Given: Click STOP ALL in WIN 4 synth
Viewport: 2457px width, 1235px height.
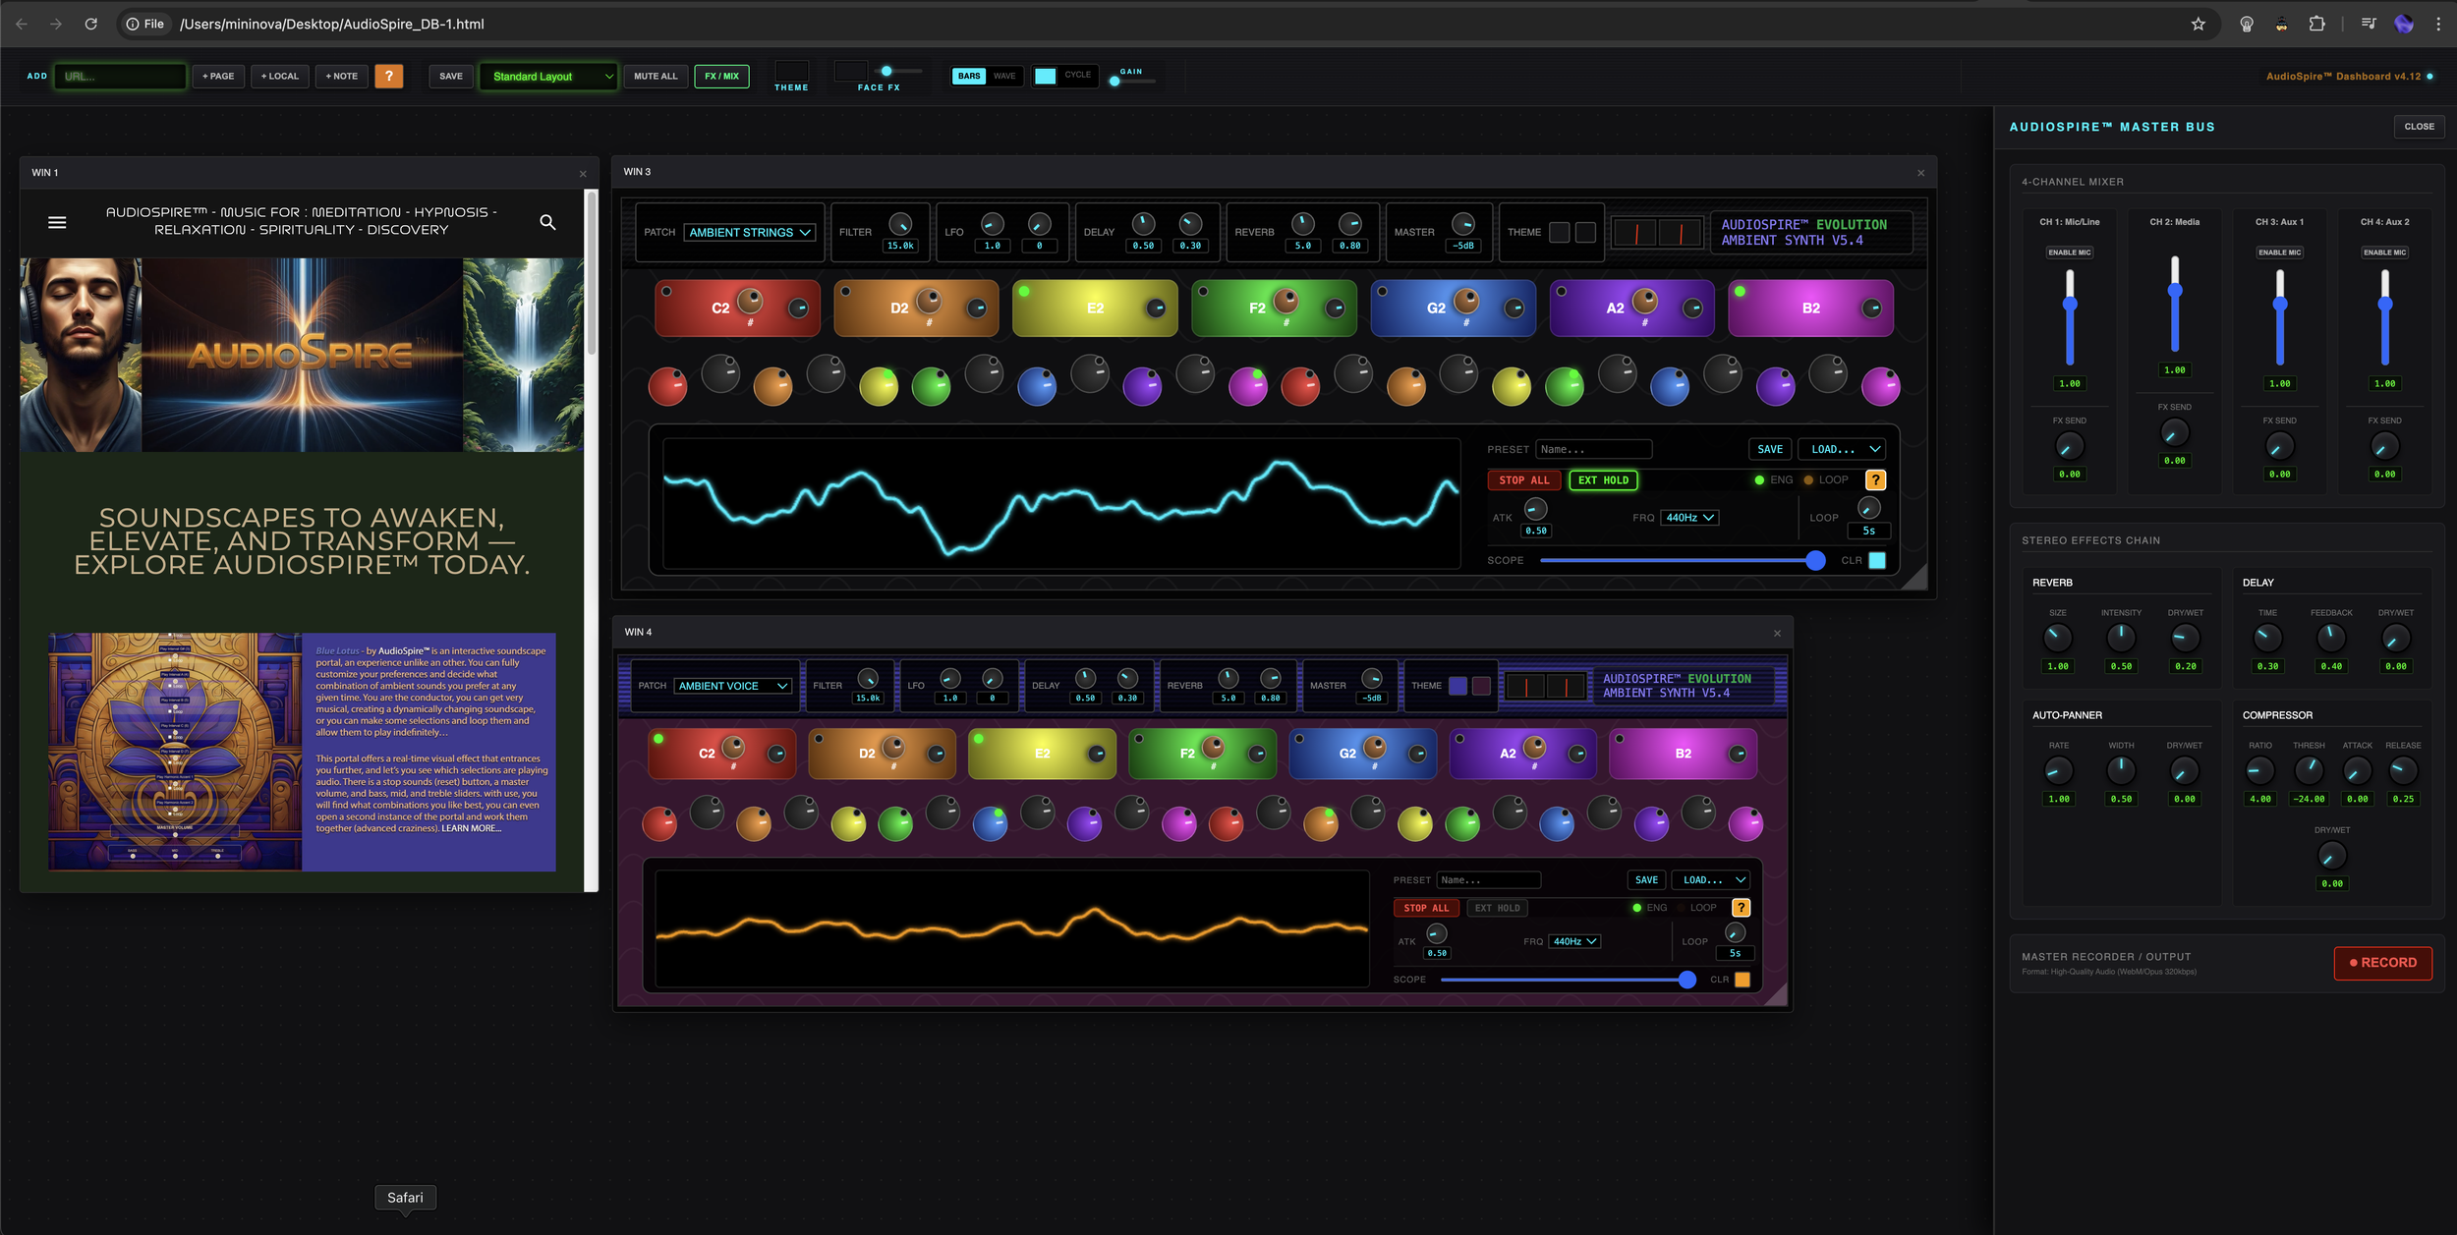Looking at the screenshot, I should (1425, 908).
